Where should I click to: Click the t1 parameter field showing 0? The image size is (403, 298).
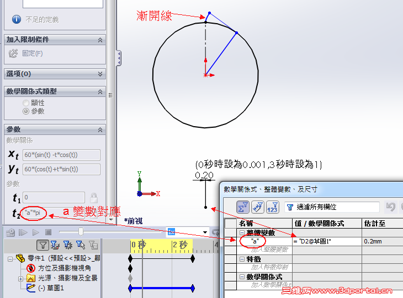[x=54, y=197]
